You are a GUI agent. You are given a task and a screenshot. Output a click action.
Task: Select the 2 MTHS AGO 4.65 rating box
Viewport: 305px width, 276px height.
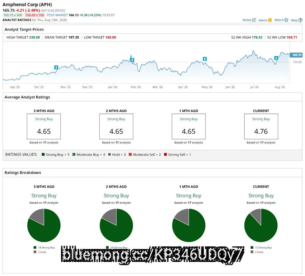point(116,126)
